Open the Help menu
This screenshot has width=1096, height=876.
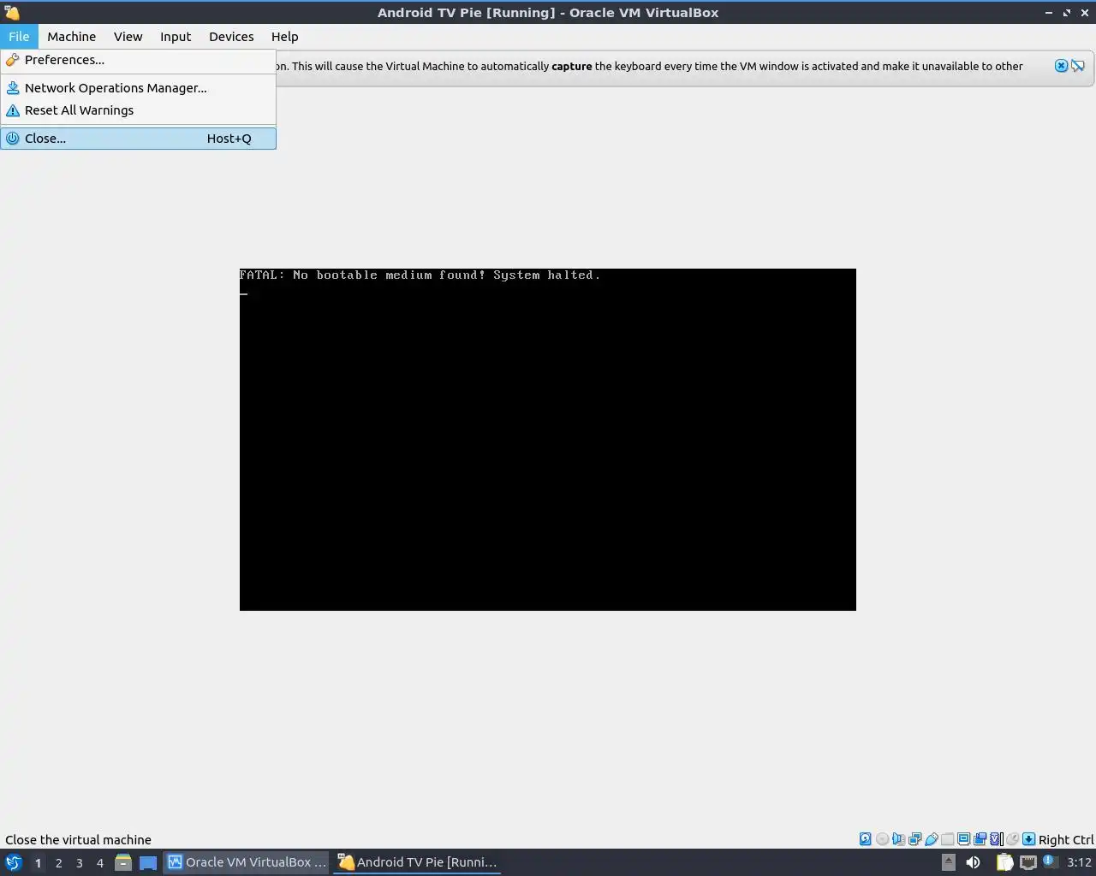[x=284, y=37]
